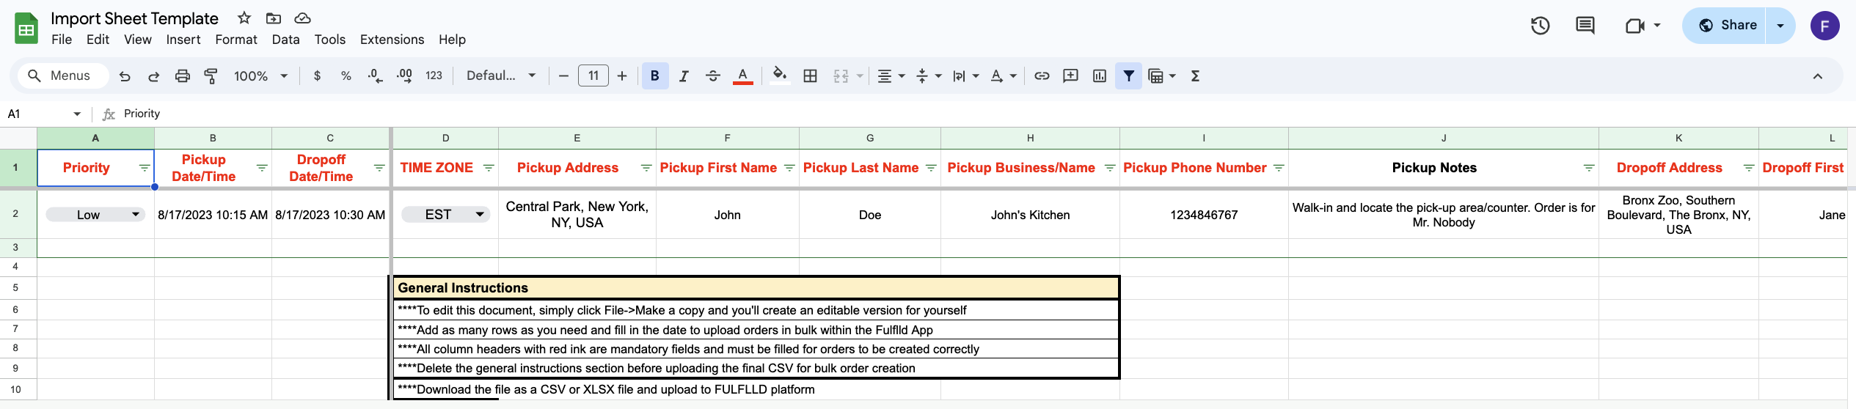Click the functions sigma icon

pos(1195,76)
